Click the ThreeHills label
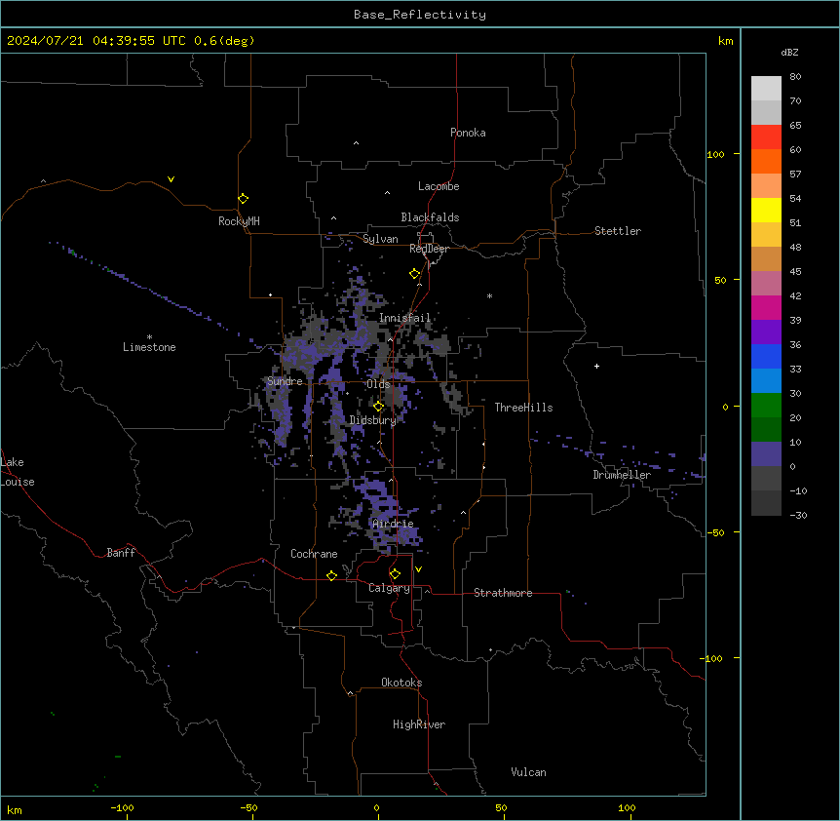 pos(523,408)
